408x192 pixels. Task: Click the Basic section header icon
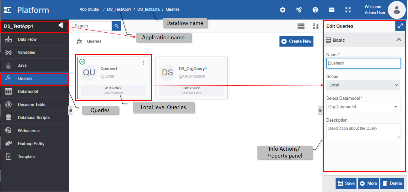pyautogui.click(x=328, y=40)
